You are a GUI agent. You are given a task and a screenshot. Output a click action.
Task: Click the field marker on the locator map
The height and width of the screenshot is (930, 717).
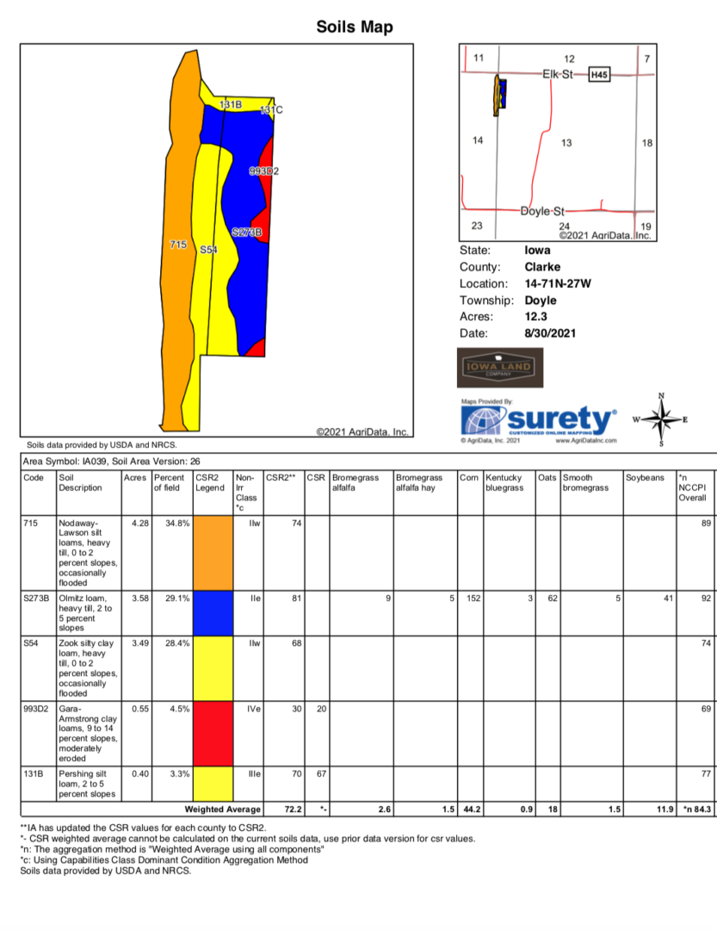pyautogui.click(x=498, y=95)
